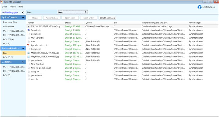Hide the Verbindungsprofile side panel
Viewport: 219px width, 117px height.
(23, 12)
